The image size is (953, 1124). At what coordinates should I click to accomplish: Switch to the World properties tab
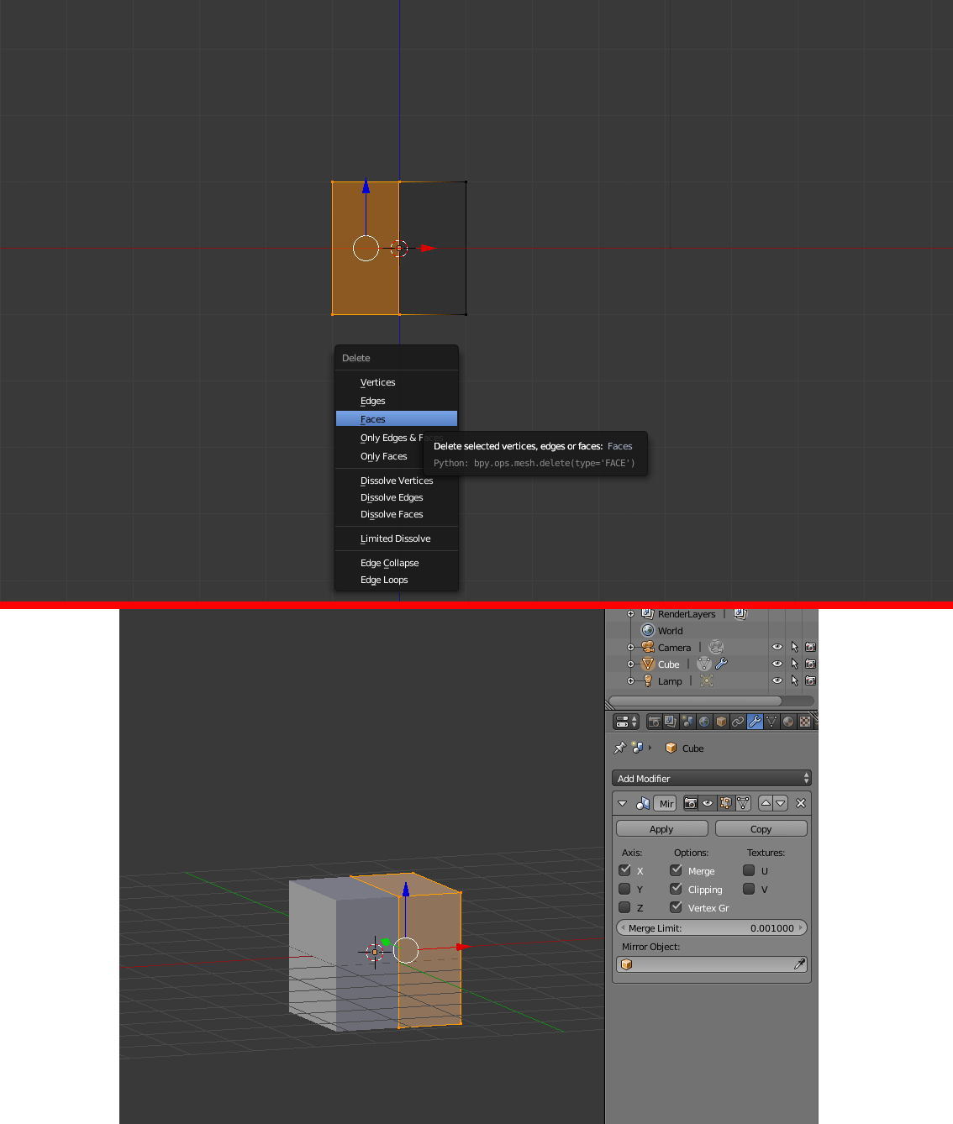tap(704, 721)
